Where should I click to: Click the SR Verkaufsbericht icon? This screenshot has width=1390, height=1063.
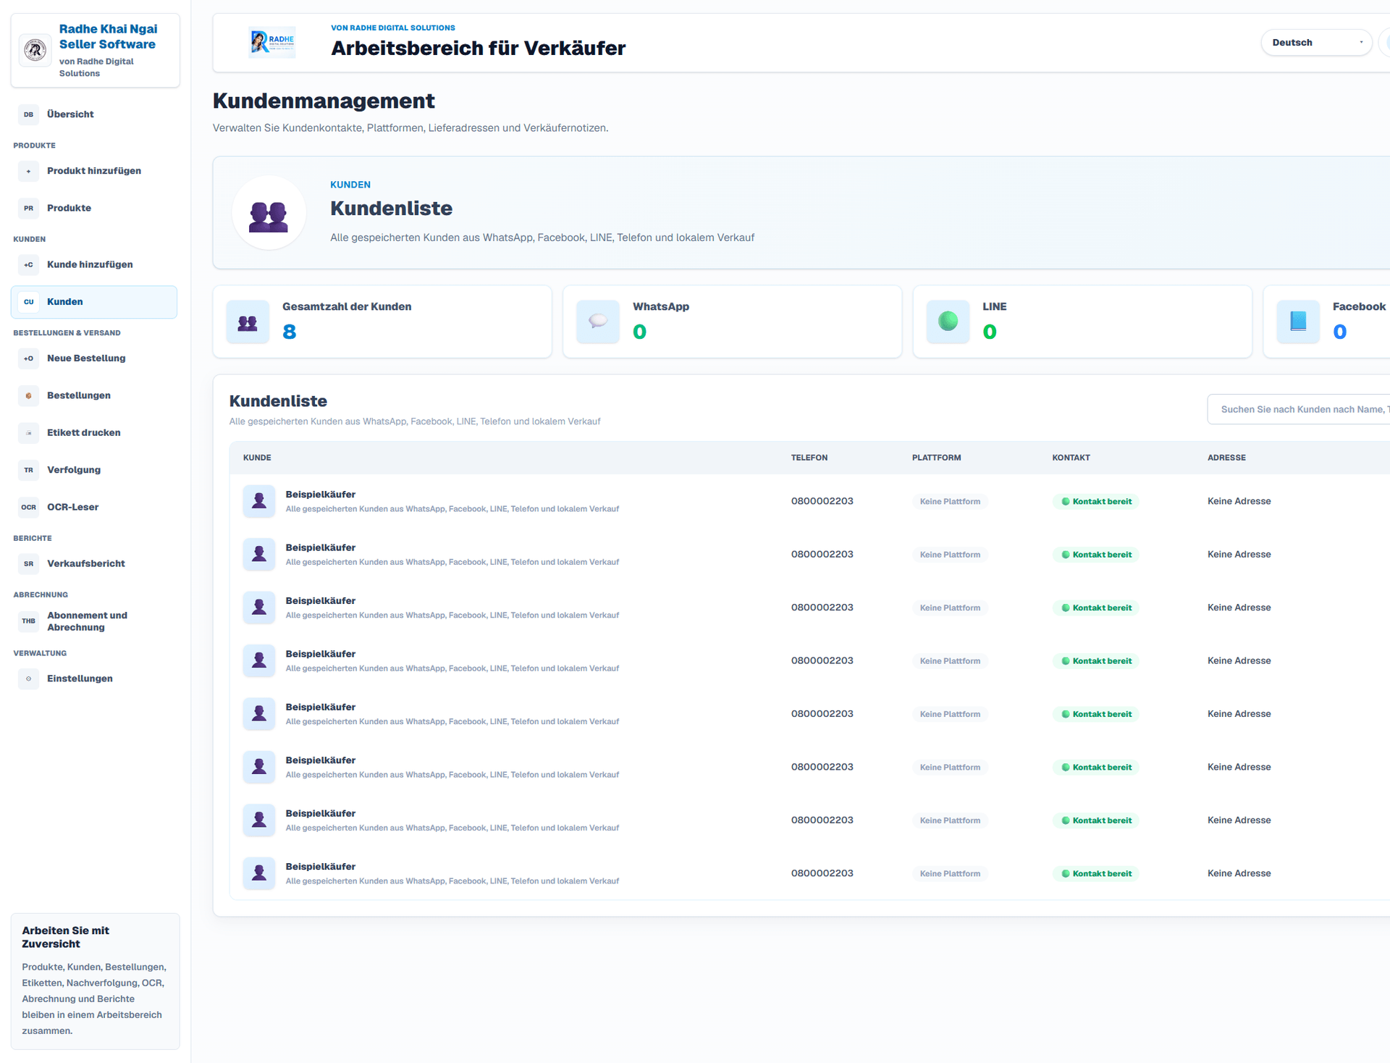[x=28, y=564]
